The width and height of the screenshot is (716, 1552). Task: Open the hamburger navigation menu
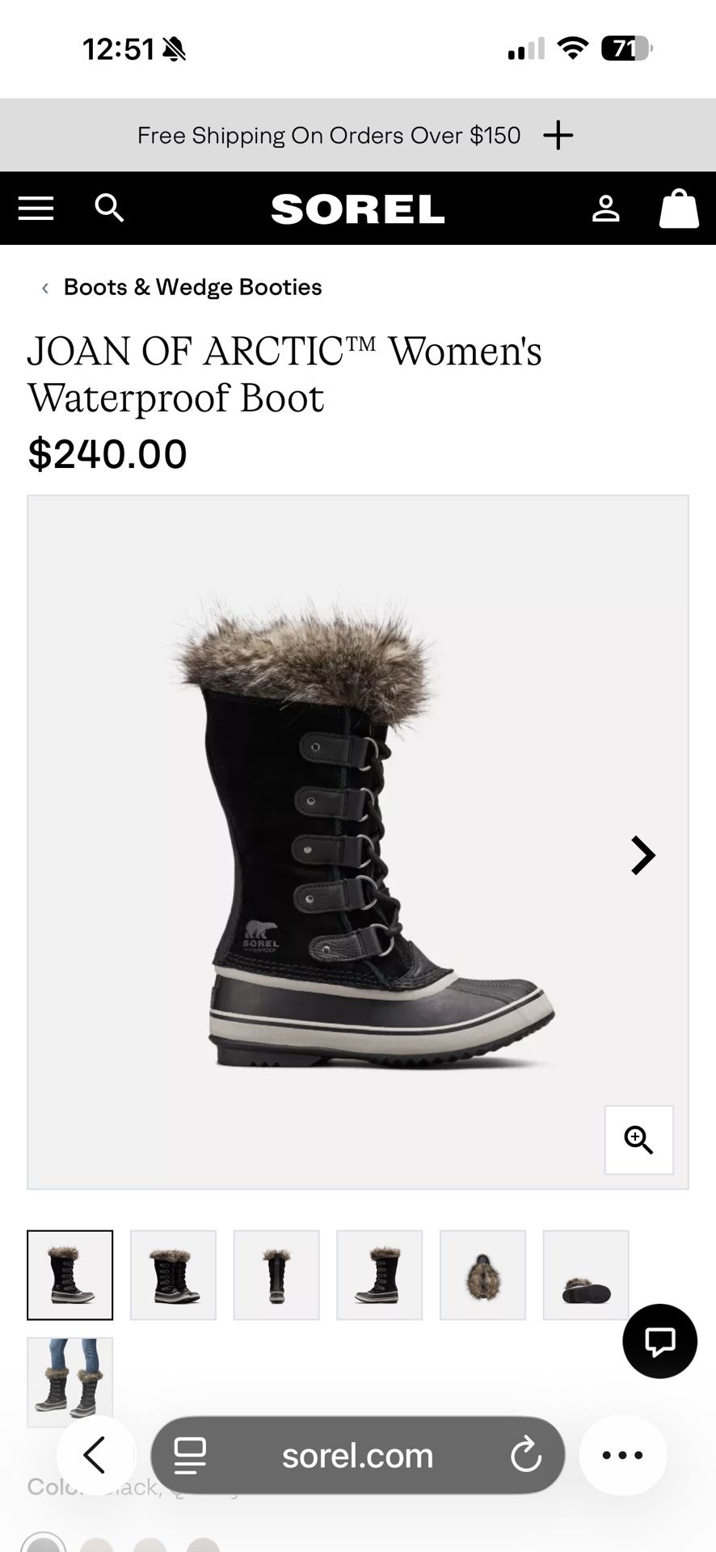pos(36,209)
